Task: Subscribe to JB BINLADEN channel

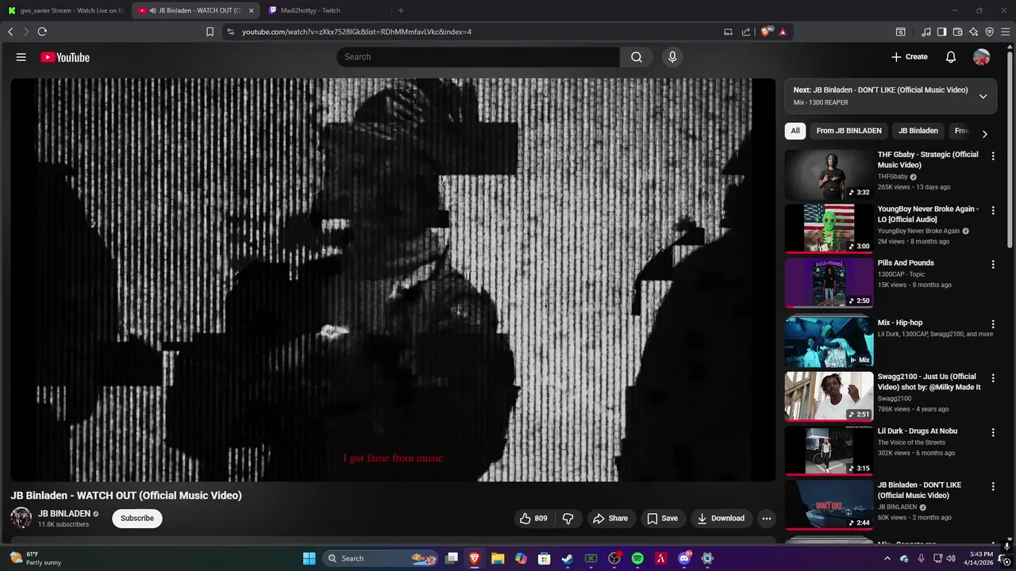Action: click(137, 519)
